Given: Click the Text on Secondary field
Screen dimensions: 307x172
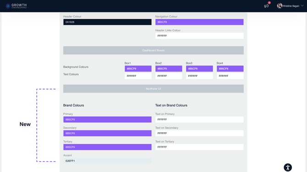Looking at the screenshot, I should pos(199,133).
